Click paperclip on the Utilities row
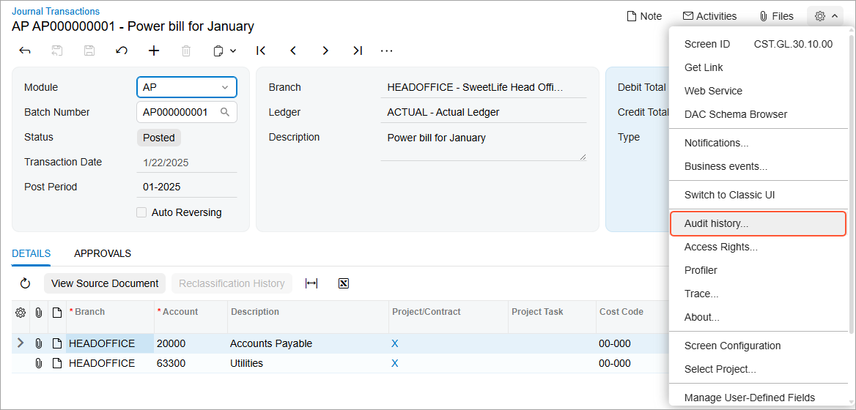The width and height of the screenshot is (856, 410). [39, 363]
